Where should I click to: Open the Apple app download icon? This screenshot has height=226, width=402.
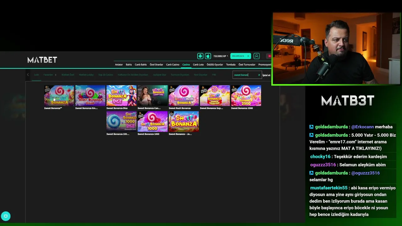click(x=208, y=56)
